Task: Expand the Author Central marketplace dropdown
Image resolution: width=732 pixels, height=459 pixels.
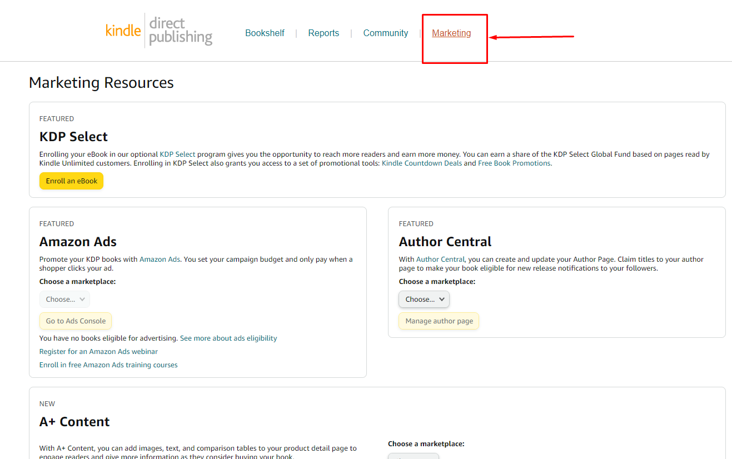Action: tap(424, 300)
